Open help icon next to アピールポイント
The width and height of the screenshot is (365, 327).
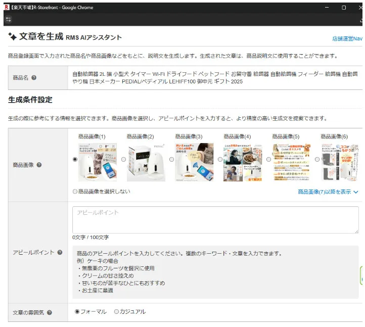(60, 252)
